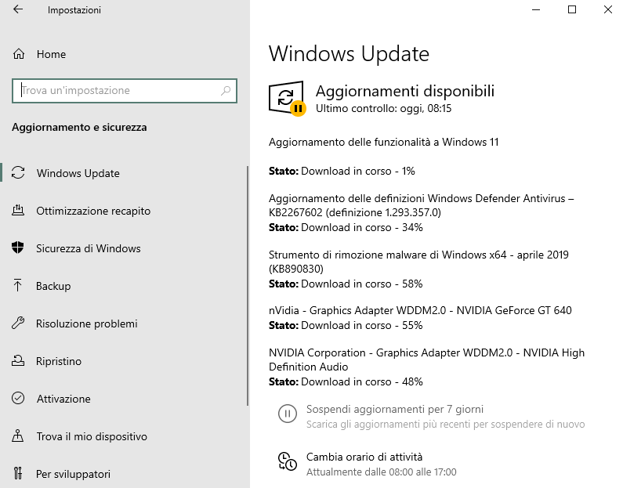Click the Risoluzione problemi wrench icon
The width and height of the screenshot is (623, 488).
pos(19,324)
